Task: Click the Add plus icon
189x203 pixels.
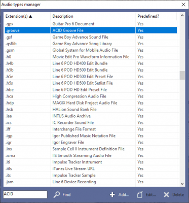Action: [x=112, y=195]
